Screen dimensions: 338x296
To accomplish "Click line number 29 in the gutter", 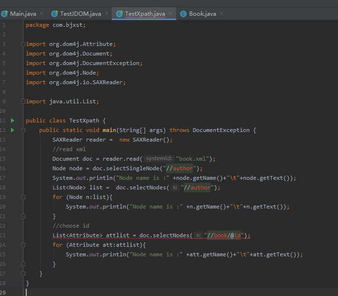I will coord(3,293).
